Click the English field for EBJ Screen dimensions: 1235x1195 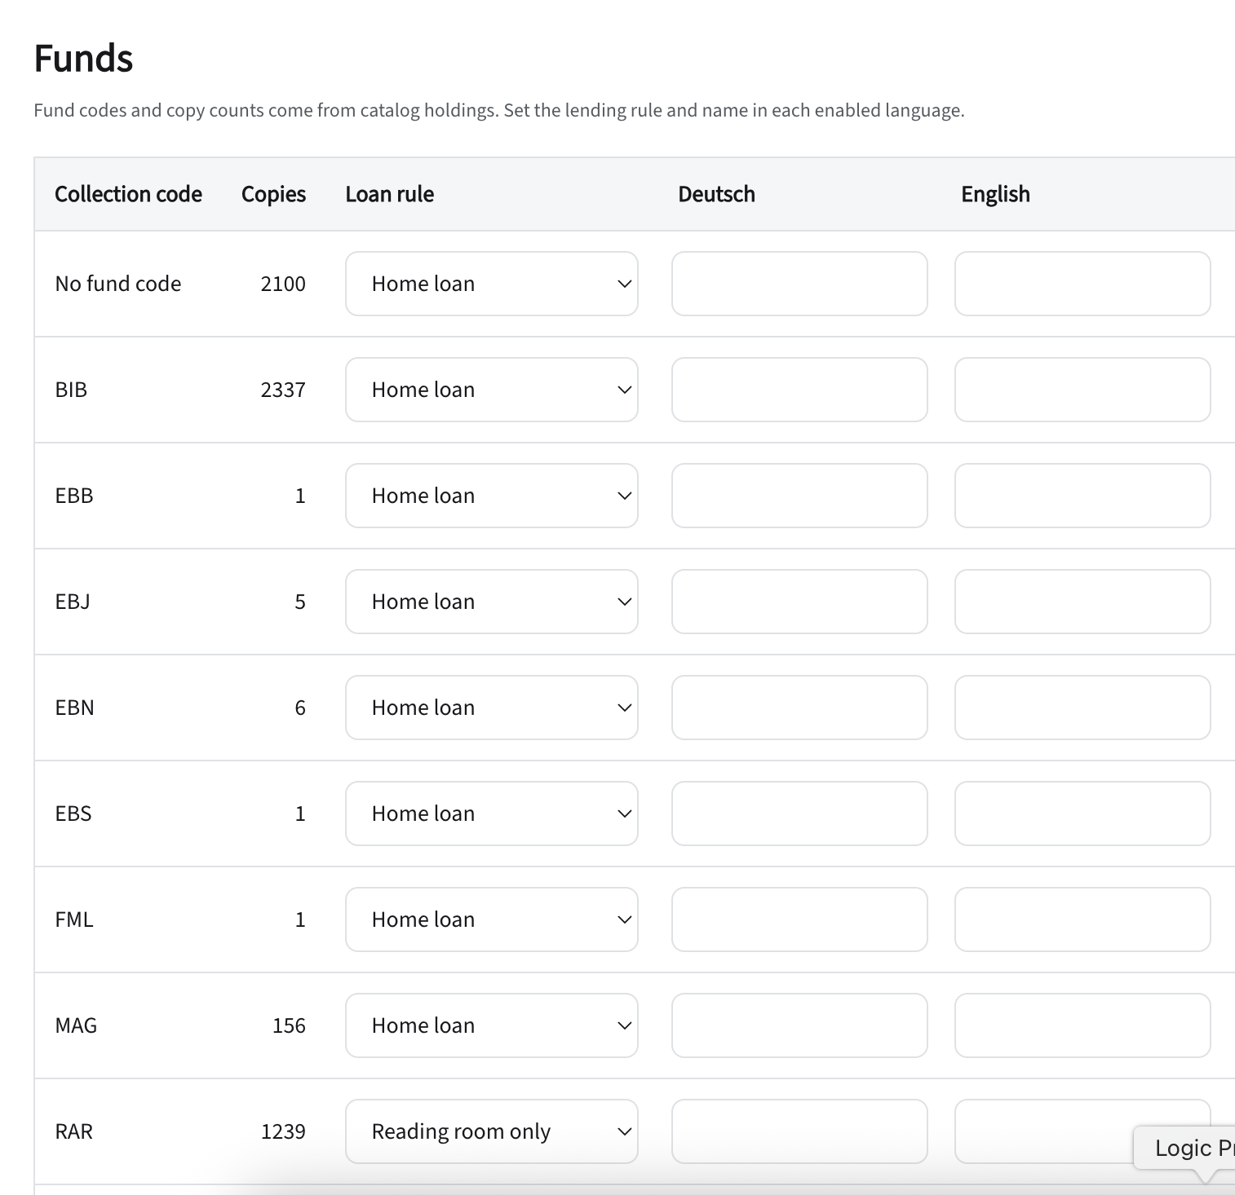1082,602
